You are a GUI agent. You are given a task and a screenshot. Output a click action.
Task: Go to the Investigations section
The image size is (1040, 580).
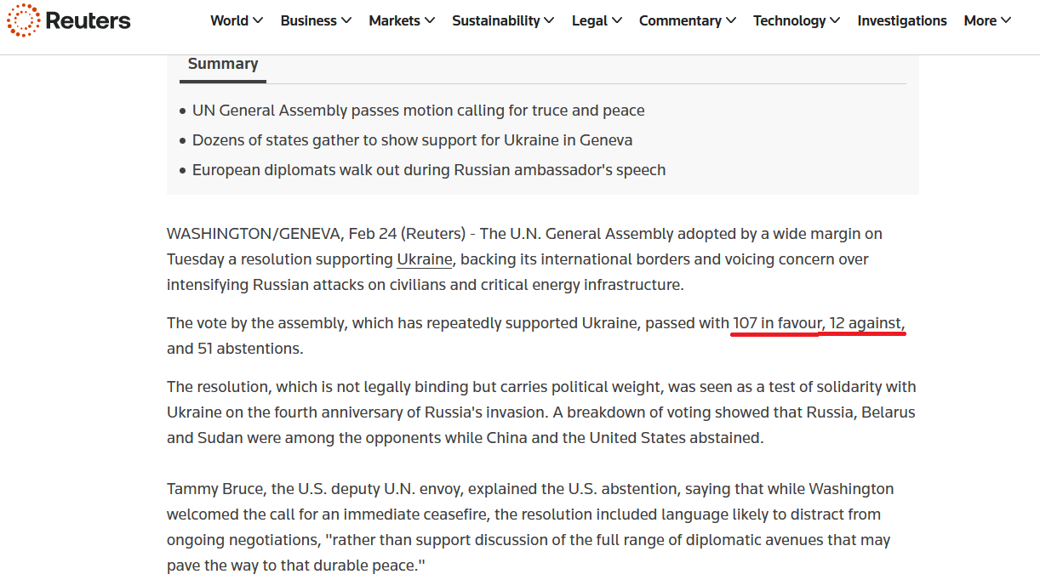(901, 20)
